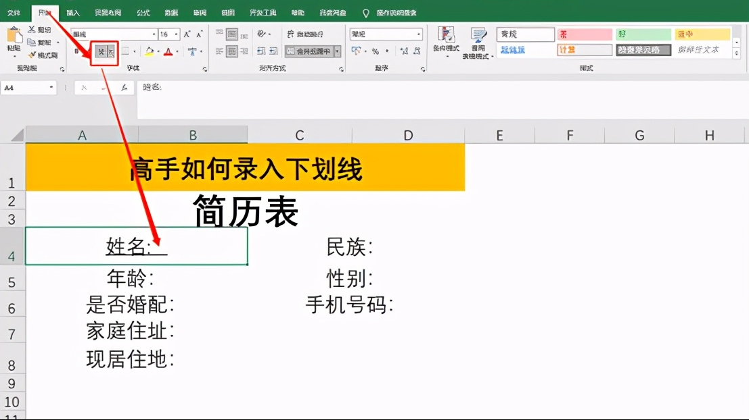Select the red Bad cell style swatch
Screen dimensions: 749x420
point(584,33)
